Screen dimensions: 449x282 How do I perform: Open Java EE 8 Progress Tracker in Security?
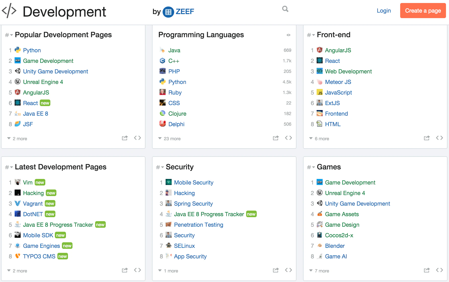209,214
